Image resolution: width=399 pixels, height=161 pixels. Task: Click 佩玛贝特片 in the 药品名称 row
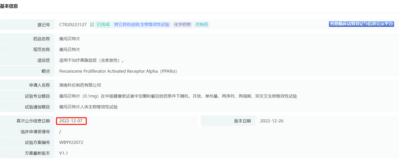coord(70,39)
